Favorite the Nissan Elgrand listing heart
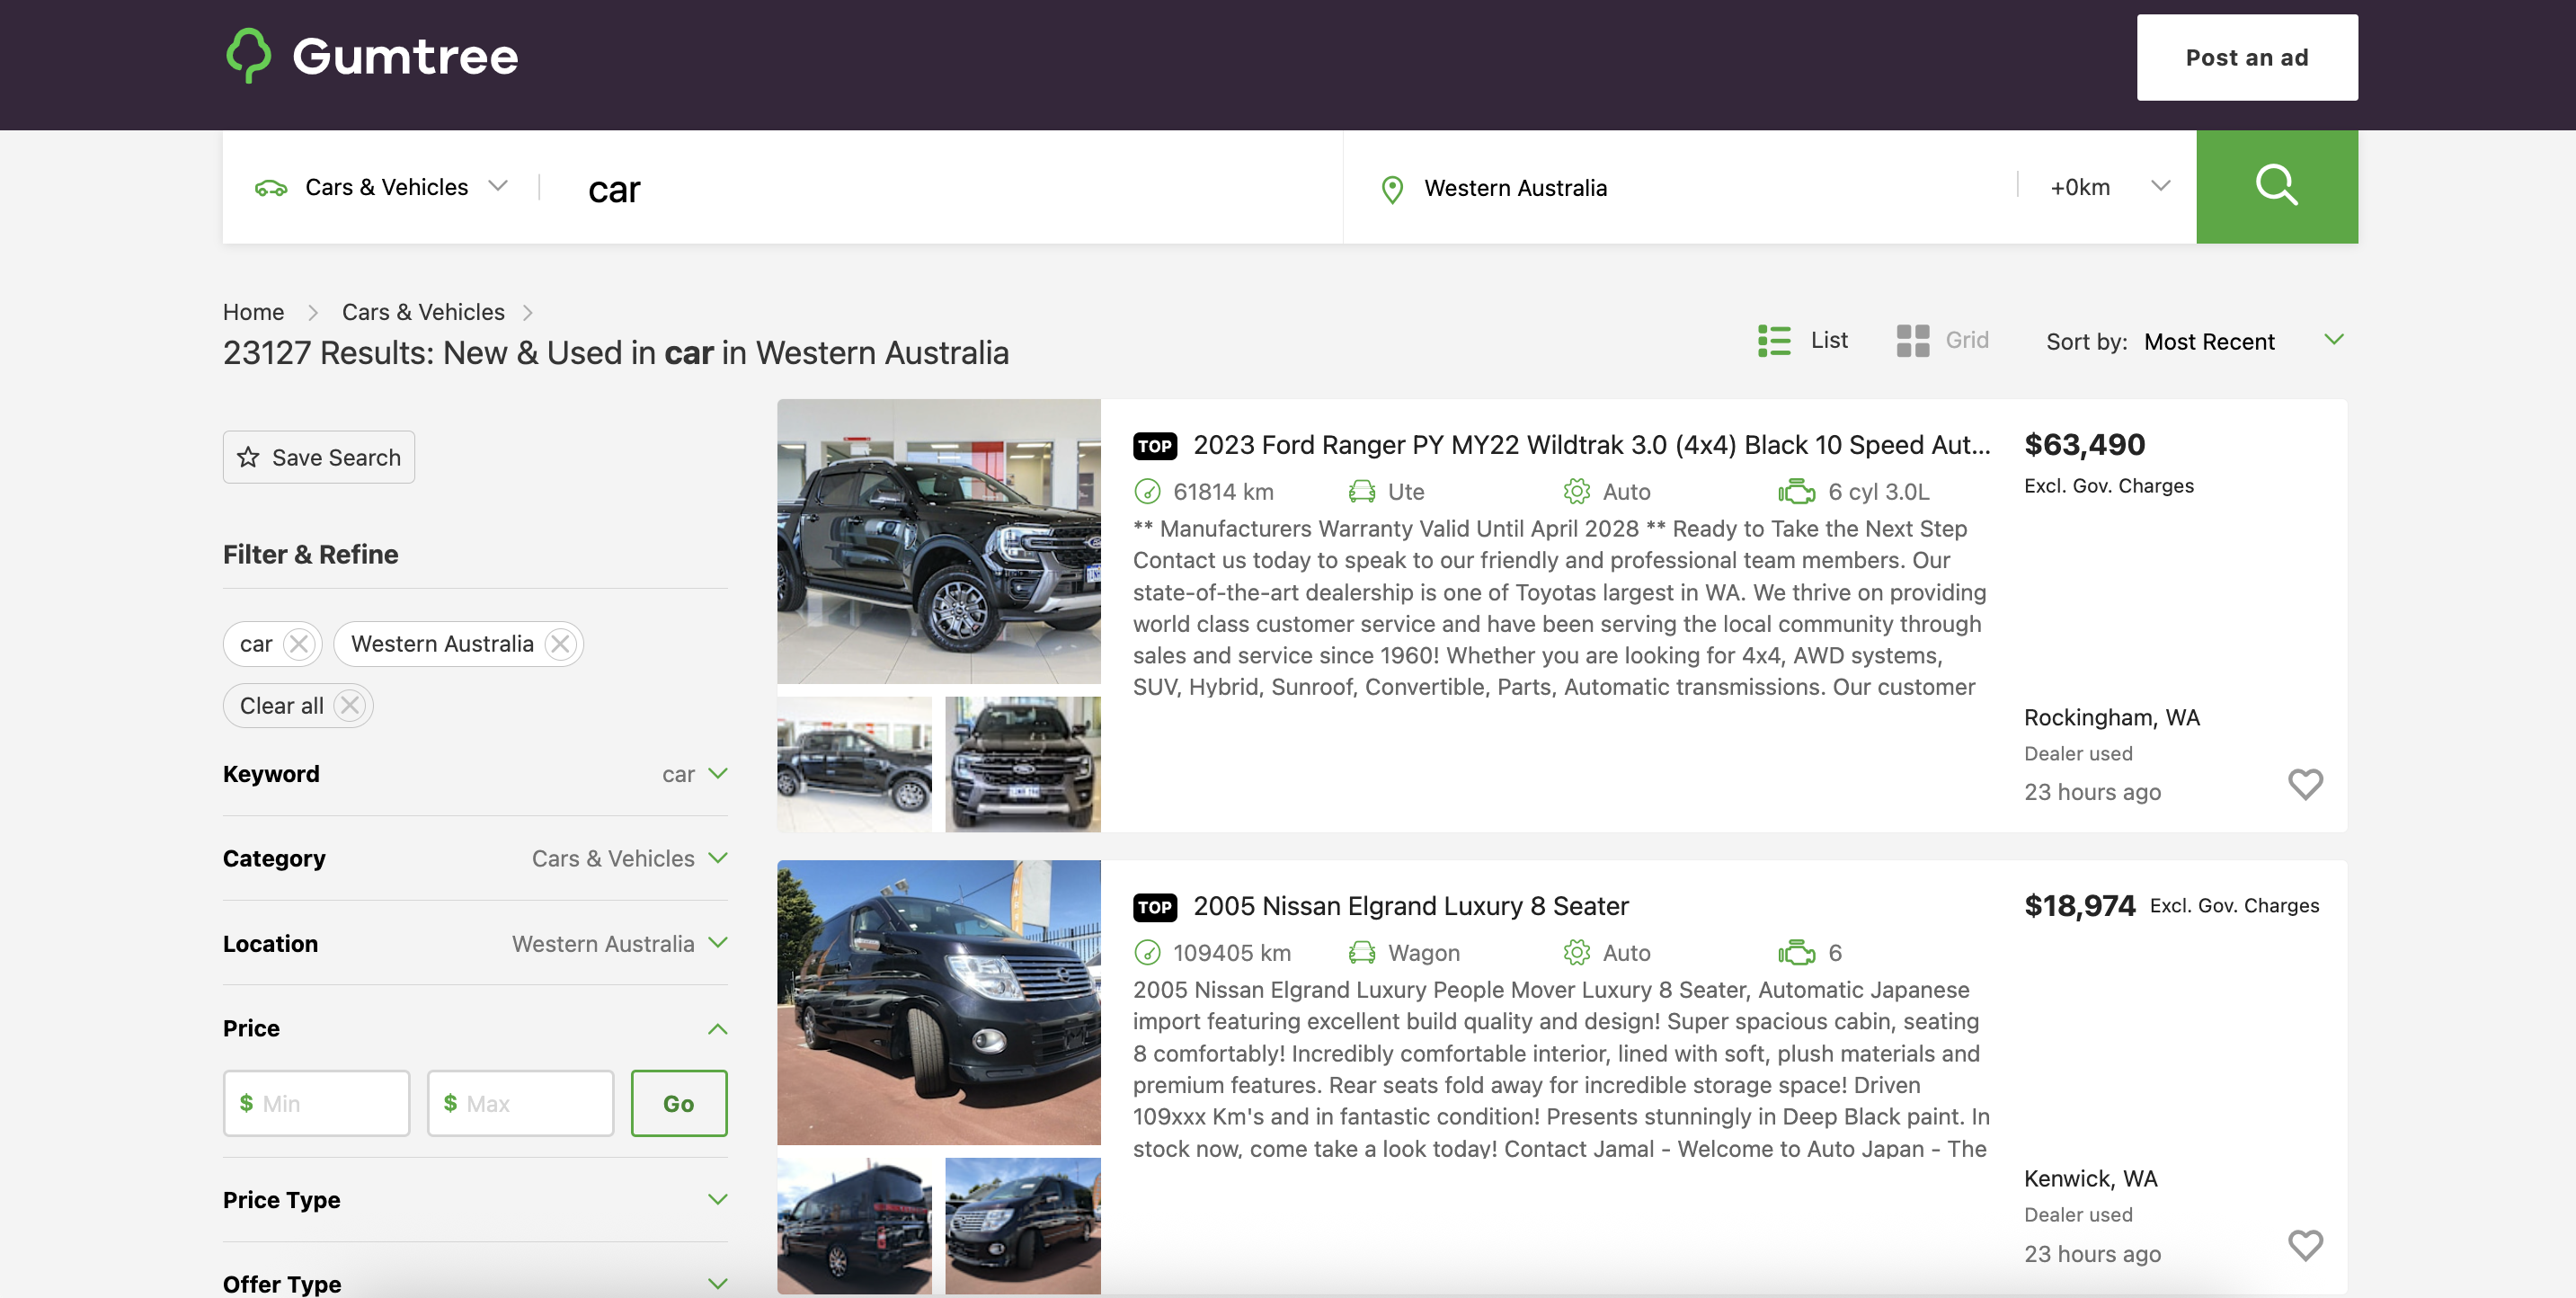Image resolution: width=2576 pixels, height=1298 pixels. coord(2305,1245)
